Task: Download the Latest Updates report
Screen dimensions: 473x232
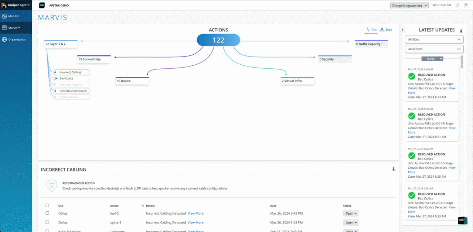Action: (x=461, y=31)
